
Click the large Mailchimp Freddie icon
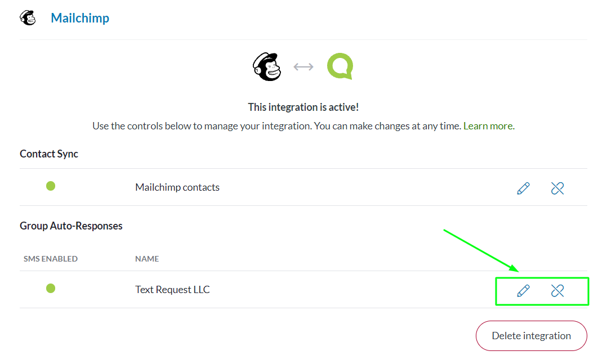(267, 66)
